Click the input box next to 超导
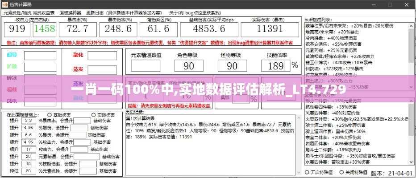416x178 pixels. [x=40, y=55]
